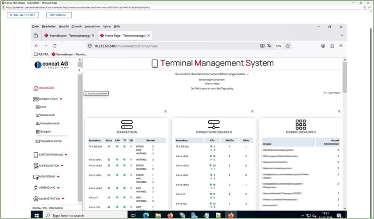The image size is (374, 219).
Task: Close the Konnektoren dashboard widget
Action: [165, 111]
